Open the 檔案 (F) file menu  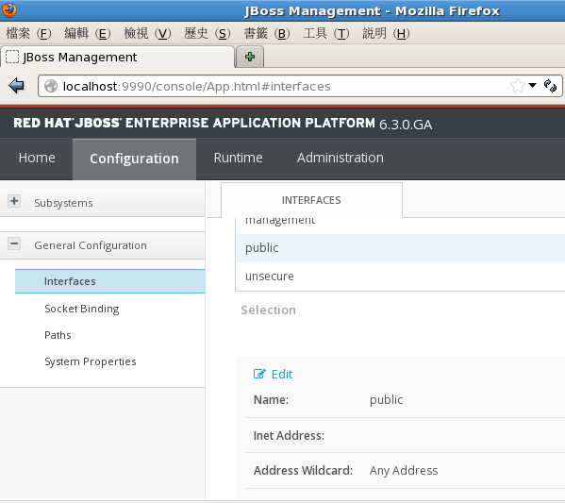point(28,34)
